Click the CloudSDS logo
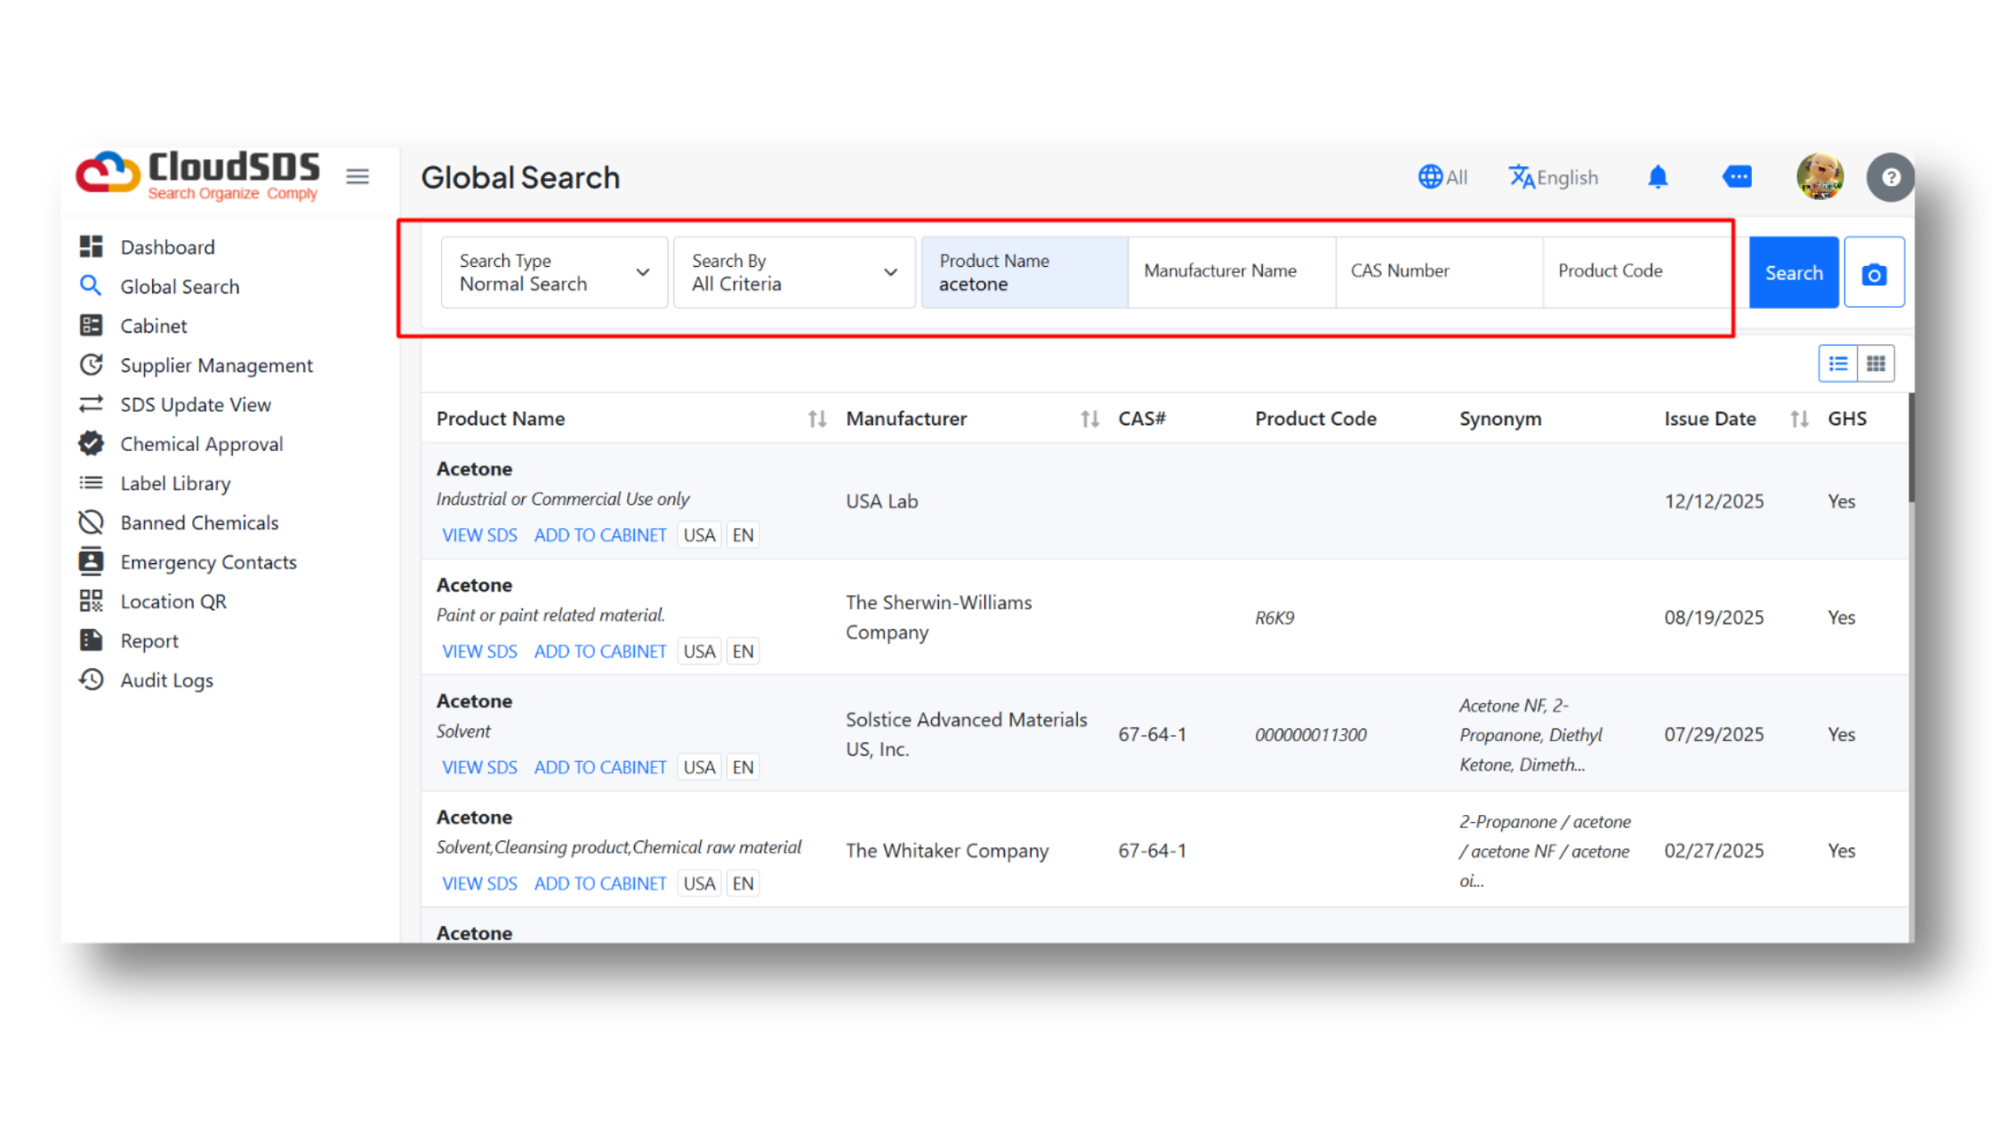The image size is (1992, 1121). (197, 175)
